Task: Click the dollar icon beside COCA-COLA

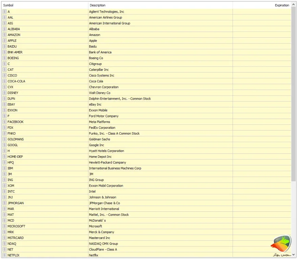Action: pos(4,81)
